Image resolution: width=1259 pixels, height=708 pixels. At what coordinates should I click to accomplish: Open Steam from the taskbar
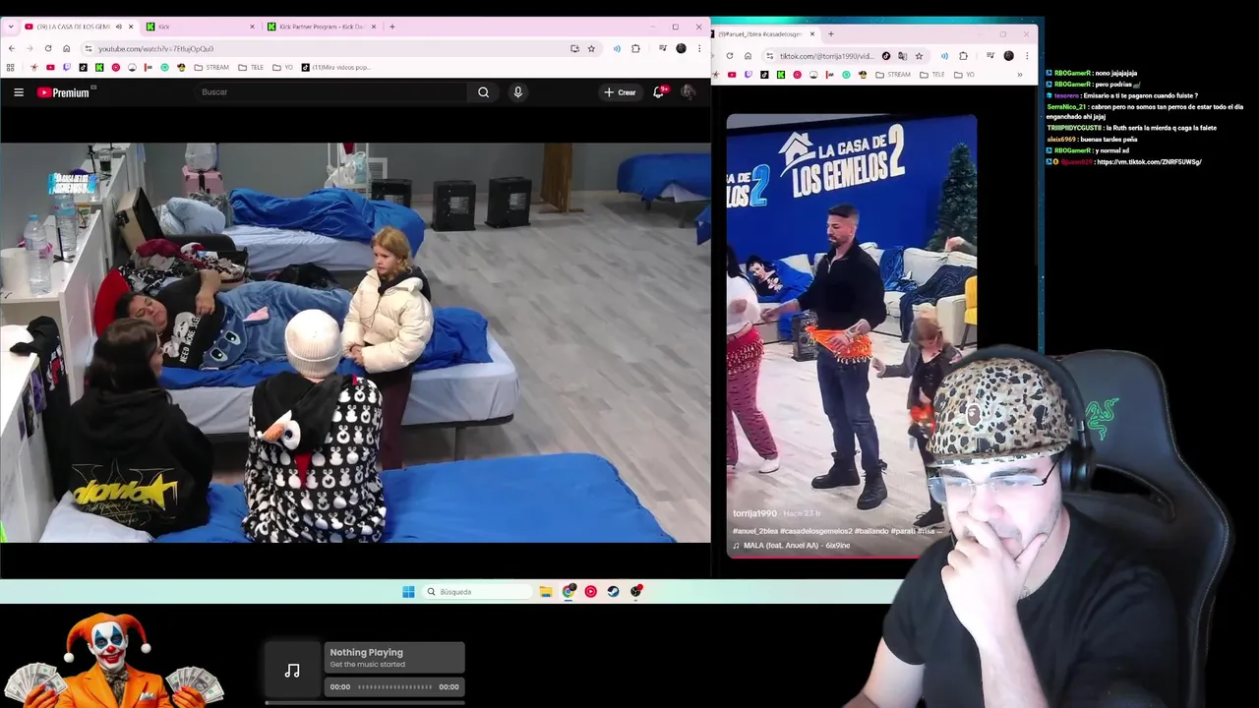[613, 592]
